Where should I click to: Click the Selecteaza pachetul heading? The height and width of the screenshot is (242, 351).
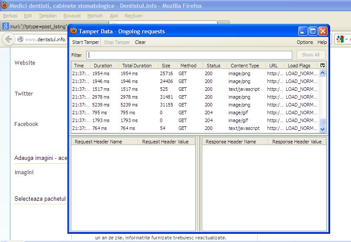pos(40,199)
